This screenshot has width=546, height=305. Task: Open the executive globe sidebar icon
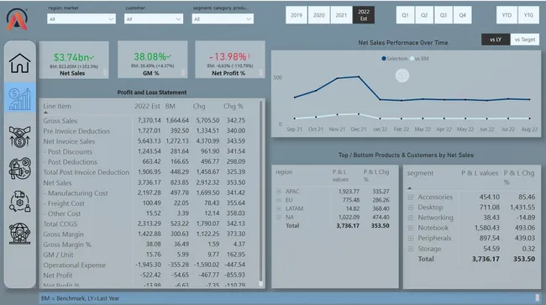20,233
